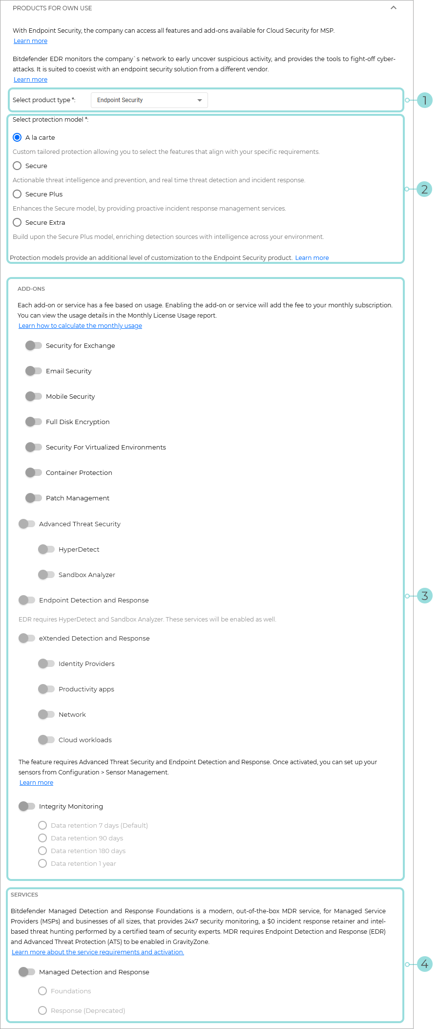Select the Secure protection model
This screenshot has width=438, height=1029.
pos(17,166)
